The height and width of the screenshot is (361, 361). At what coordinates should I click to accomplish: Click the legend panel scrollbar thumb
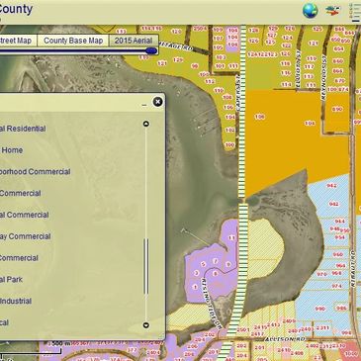coord(146,266)
